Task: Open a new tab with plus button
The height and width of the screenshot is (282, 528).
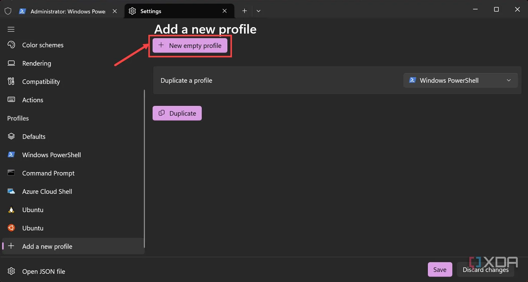Action: 244,11
